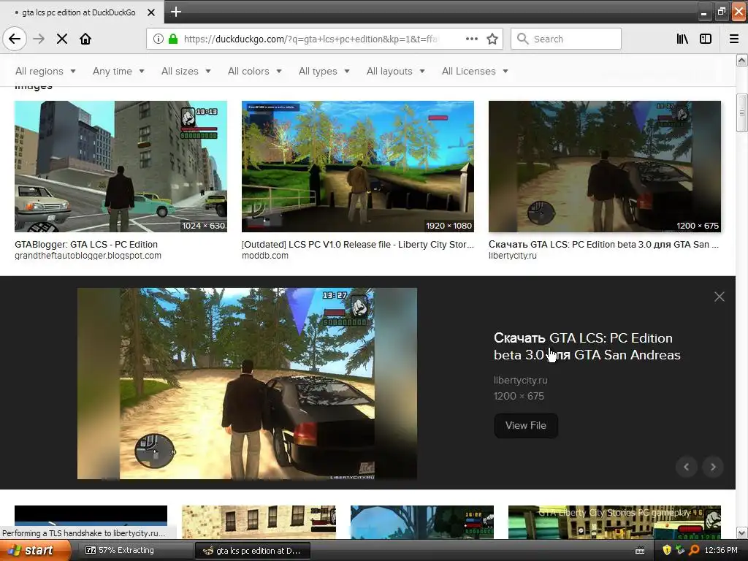Click the large preview image in detail panel
Screen dimensions: 748x561
[x=247, y=383]
